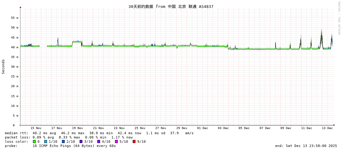Click the green 0 loss color swatch

click(34, 141)
